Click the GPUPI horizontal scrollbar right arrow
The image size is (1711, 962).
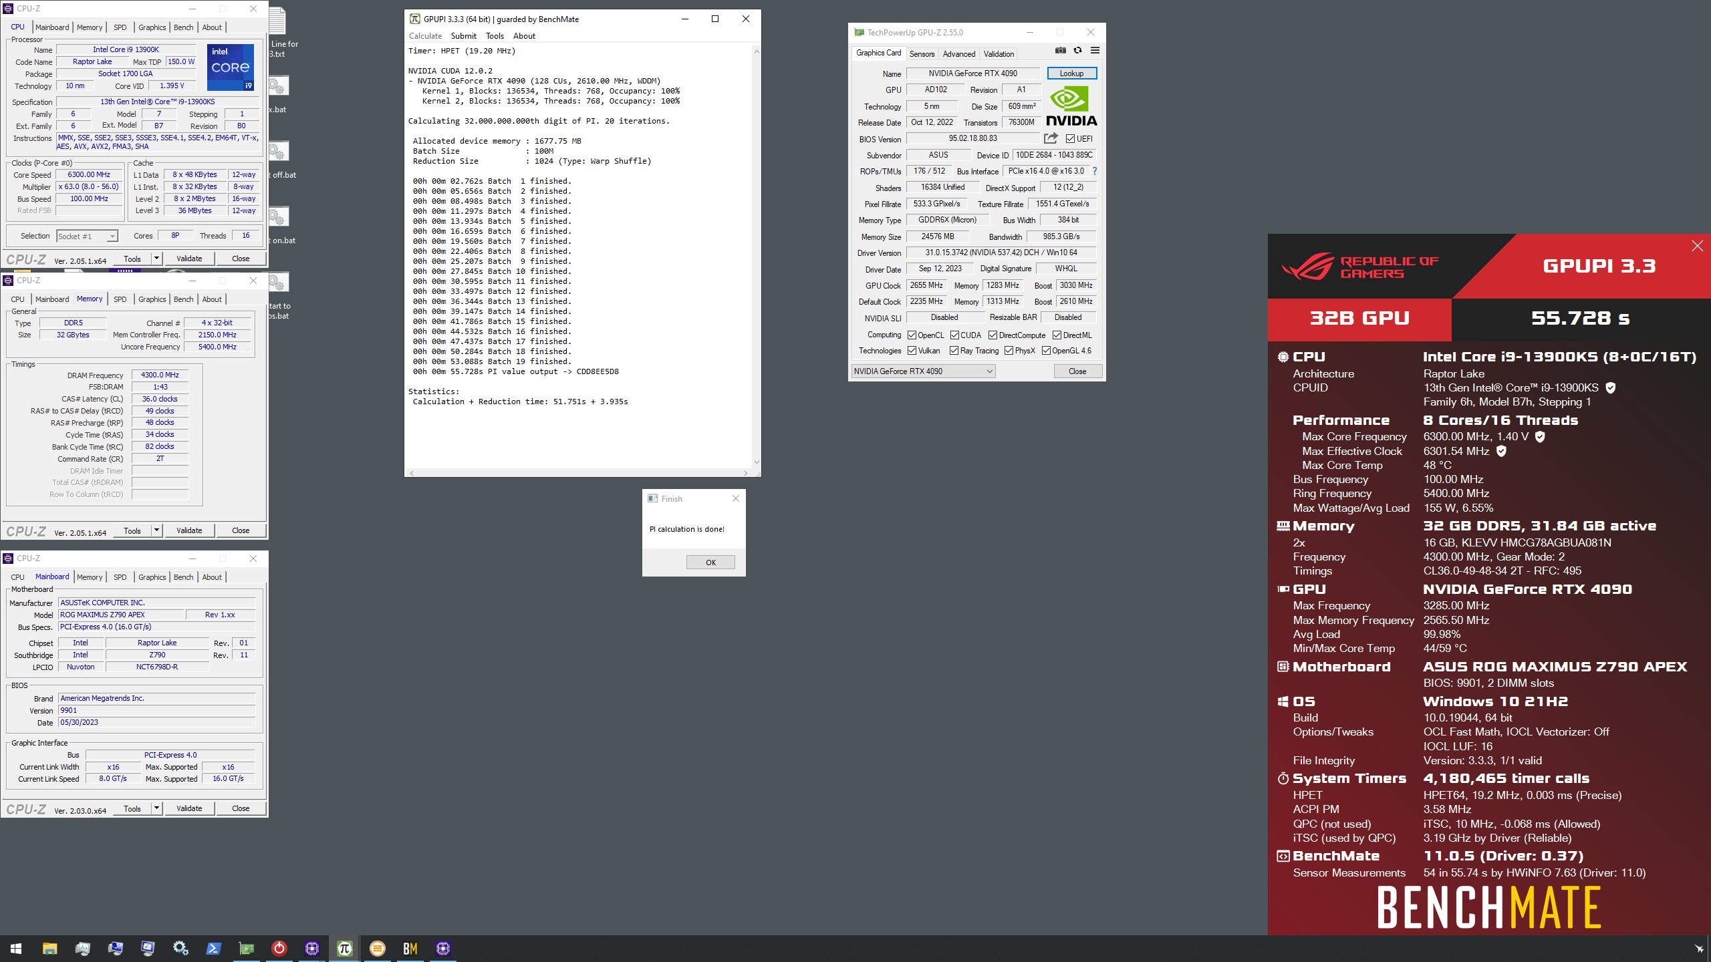[x=746, y=473]
